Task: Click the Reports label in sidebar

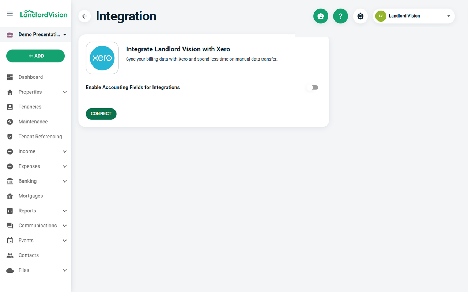Action: pos(27,211)
